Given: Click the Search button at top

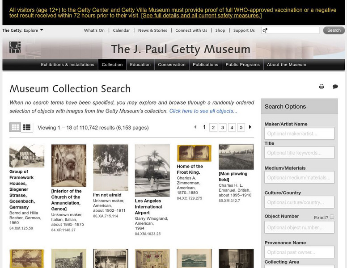Looking at the screenshot, I should tap(334, 30).
